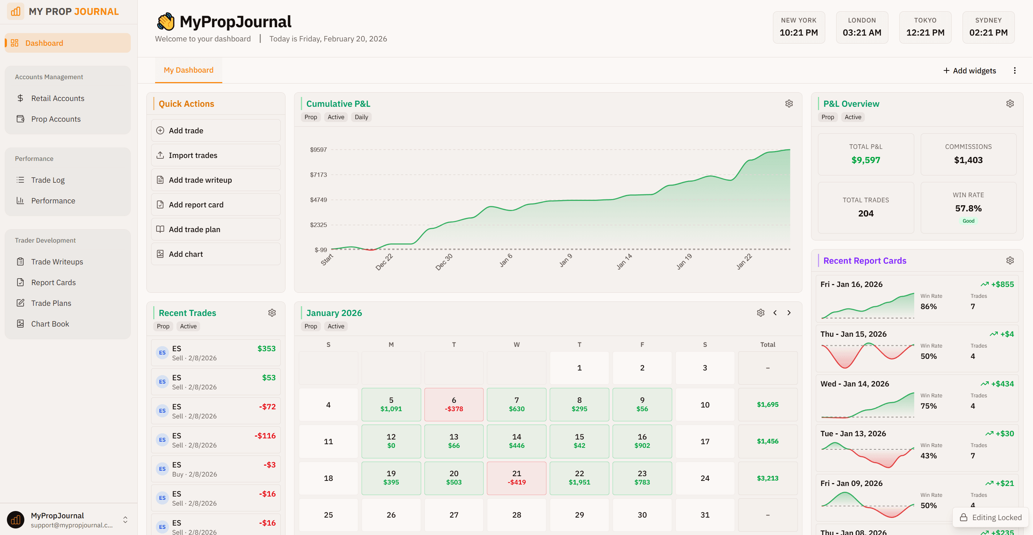Click the Editing Locked toggle
This screenshot has width=1033, height=535.
[991, 517]
